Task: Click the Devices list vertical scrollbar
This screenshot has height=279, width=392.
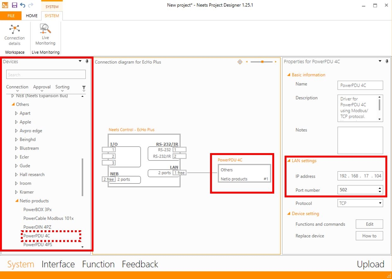Action: 83,177
